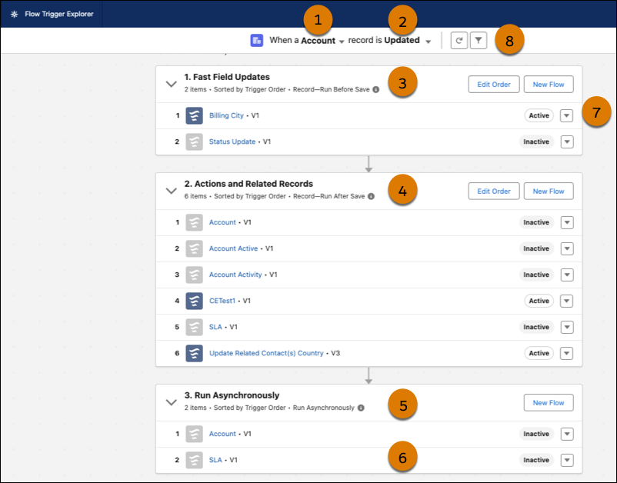Screen dimensions: 617x483
Task: Click the Account object icon in the header
Action: coord(257,41)
